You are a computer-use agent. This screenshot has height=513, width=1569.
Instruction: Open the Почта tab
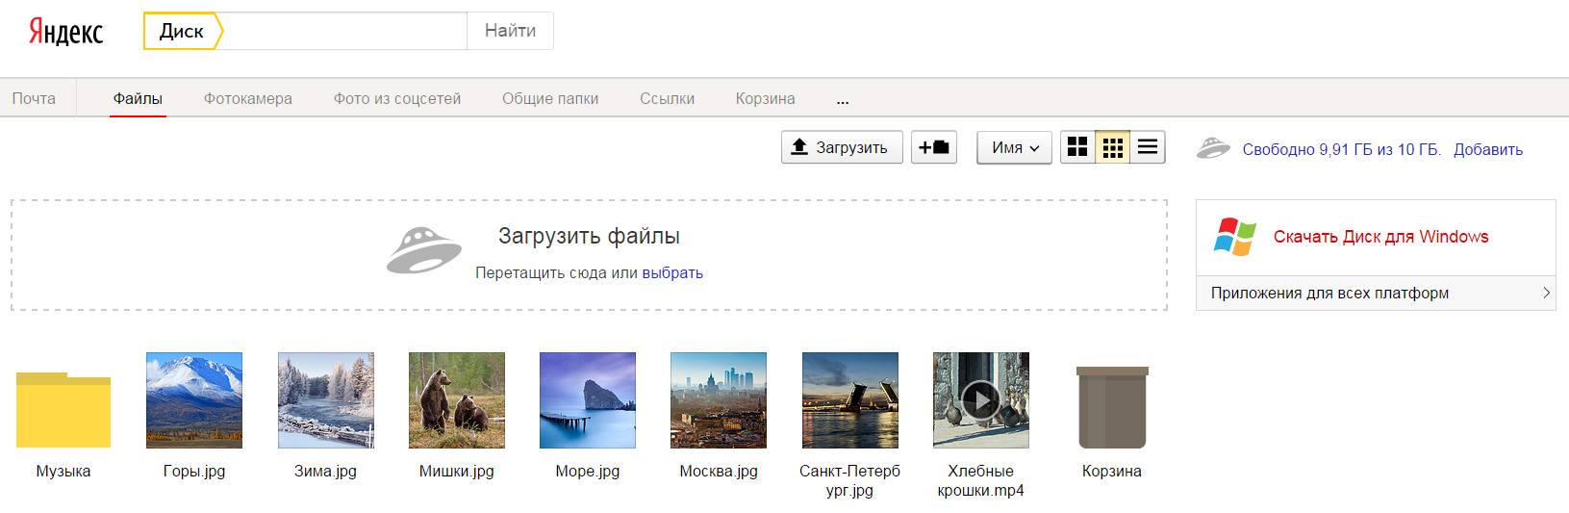34,98
